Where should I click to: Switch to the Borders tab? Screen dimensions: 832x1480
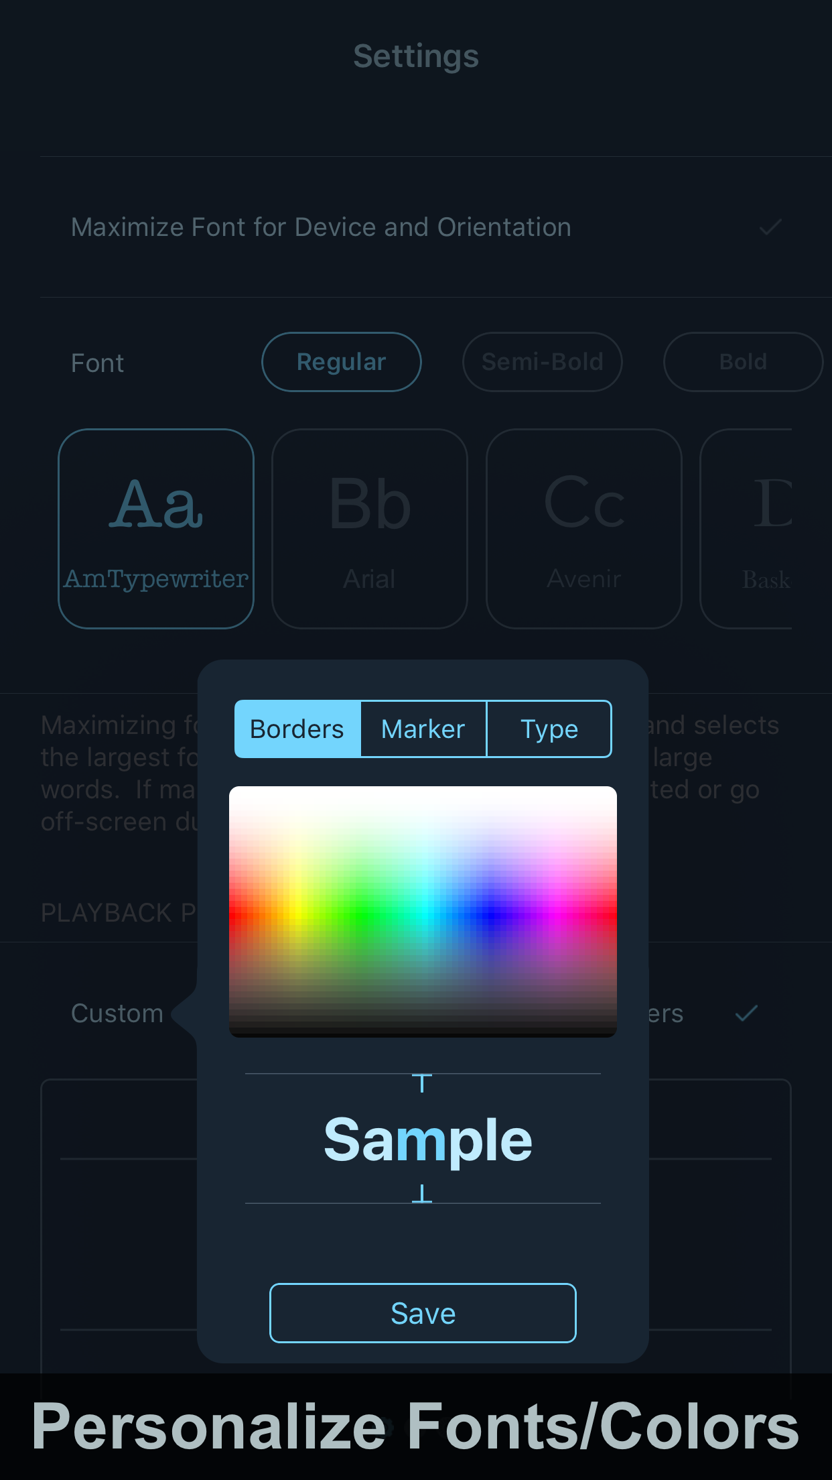click(297, 729)
